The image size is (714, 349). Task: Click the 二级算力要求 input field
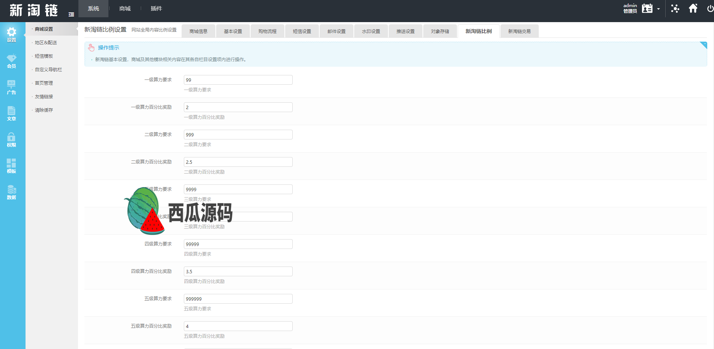[238, 135]
